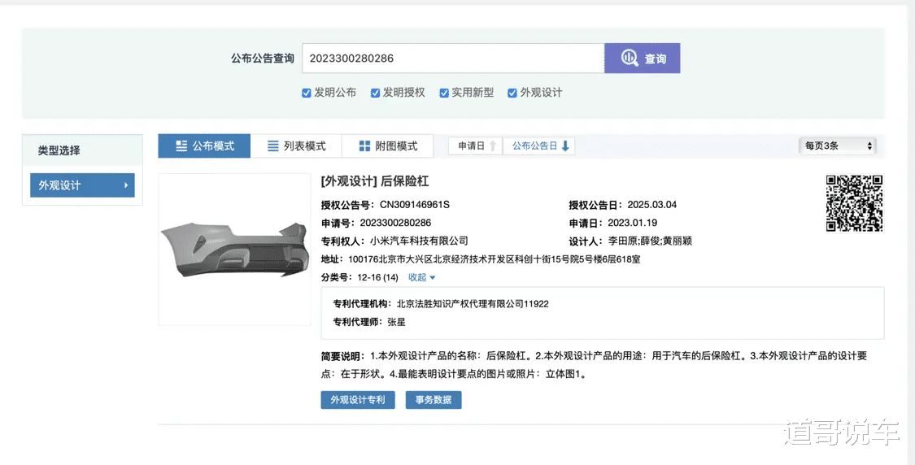Click the 简要说明 description paragraph
The width and height of the screenshot is (915, 465).
click(594, 365)
